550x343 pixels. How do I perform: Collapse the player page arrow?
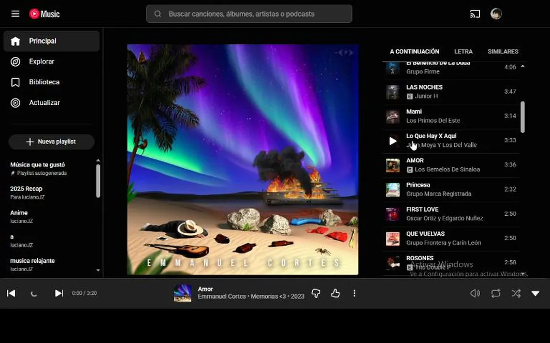coord(535,293)
